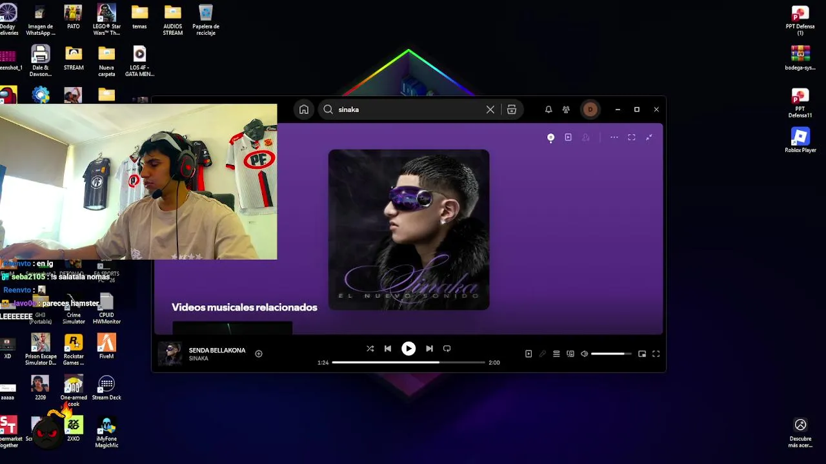Launch 2XKO from the desktop
Viewport: 826px width, 464px height.
tap(74, 429)
